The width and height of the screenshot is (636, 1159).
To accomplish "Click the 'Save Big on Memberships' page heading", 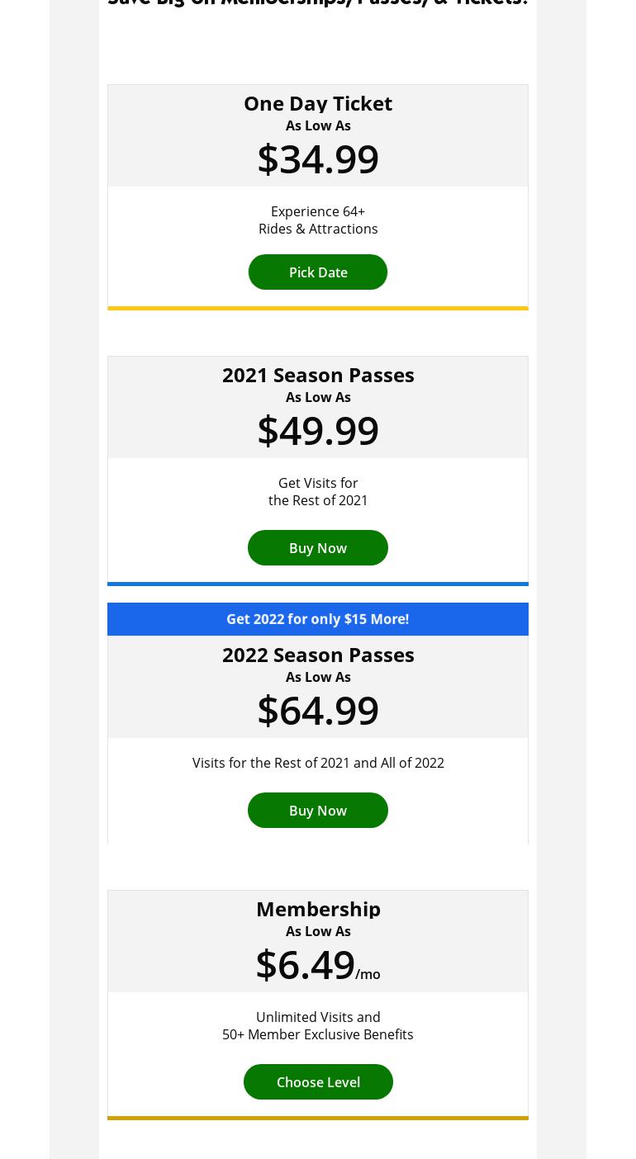I will 318,3.
